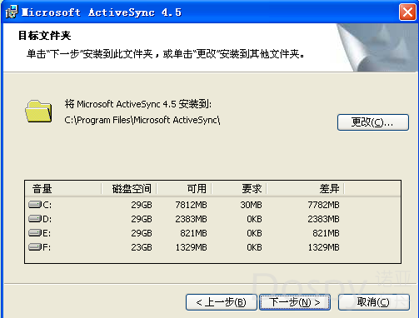Click the ActiveSync installer icon in title bar
This screenshot has height=318, width=419.
[x=12, y=12]
